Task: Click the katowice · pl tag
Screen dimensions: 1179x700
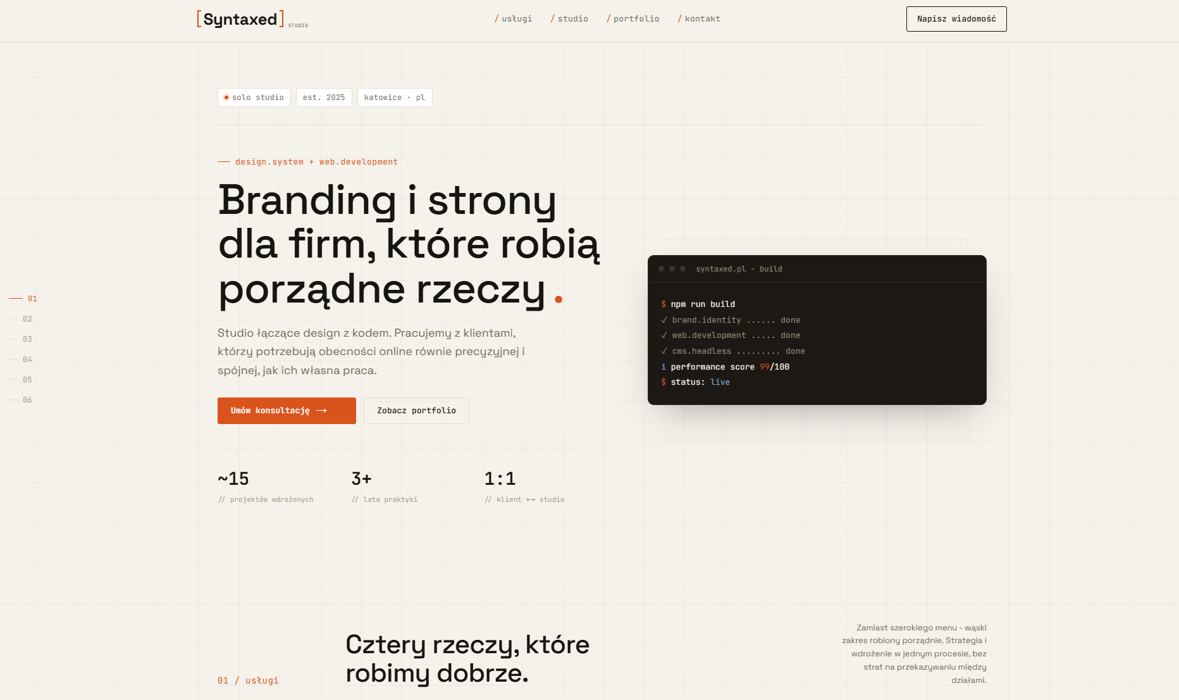Action: coord(395,97)
